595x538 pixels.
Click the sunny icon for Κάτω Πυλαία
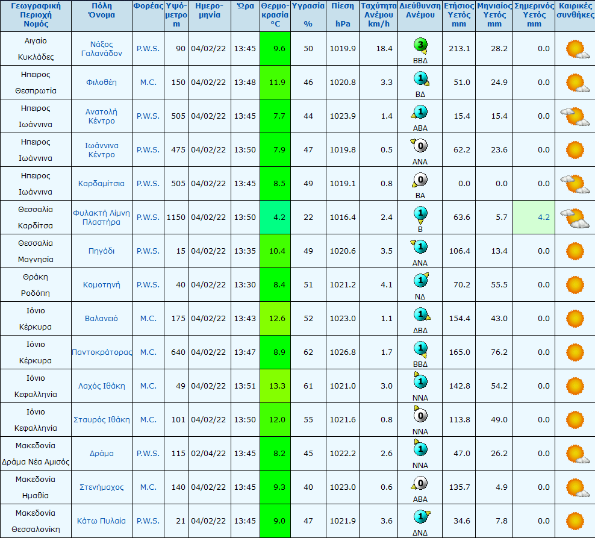[x=575, y=521]
